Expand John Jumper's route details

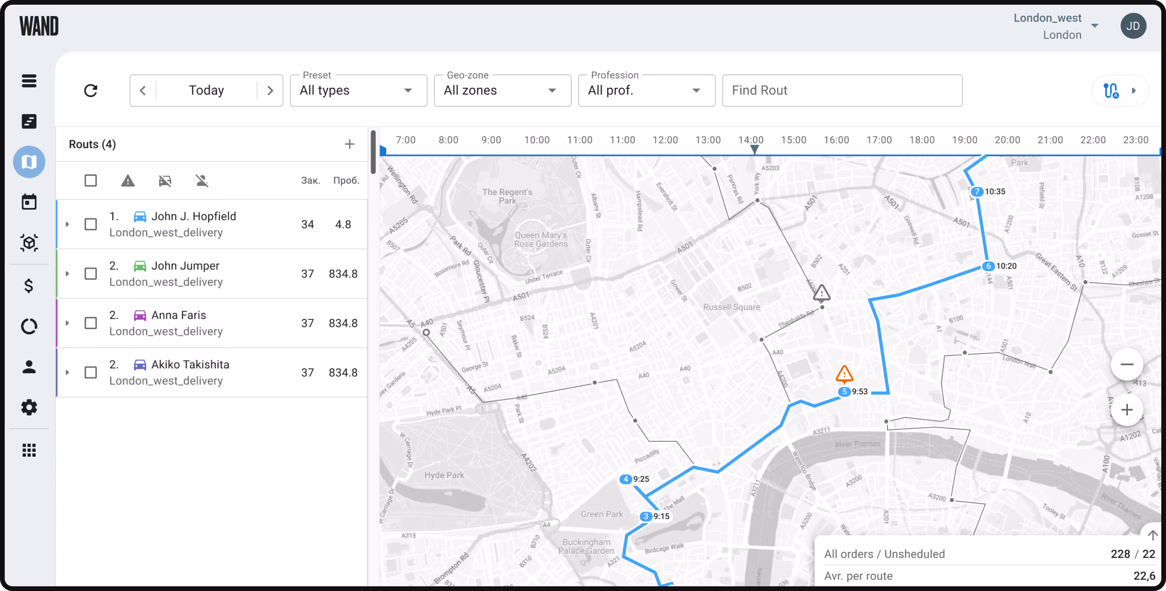(x=67, y=273)
